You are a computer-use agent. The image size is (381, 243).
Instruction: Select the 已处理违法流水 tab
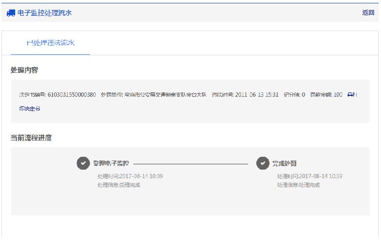pyautogui.click(x=50, y=43)
